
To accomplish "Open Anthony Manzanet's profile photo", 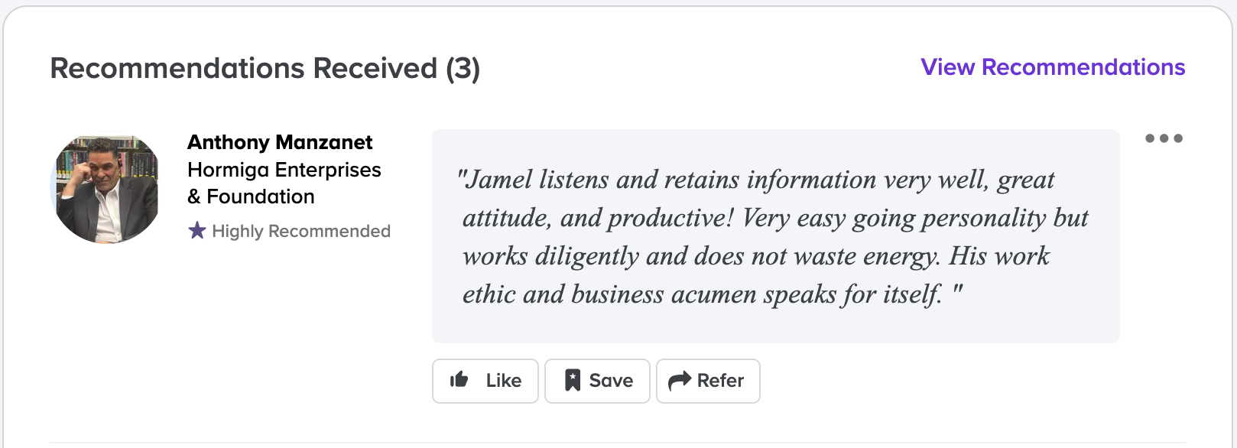I will tap(106, 189).
